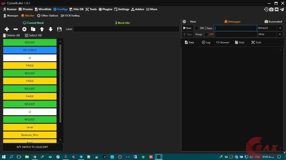The image size is (286, 160).
Task: Click the circled X disable-block icon
Action: (24, 29)
